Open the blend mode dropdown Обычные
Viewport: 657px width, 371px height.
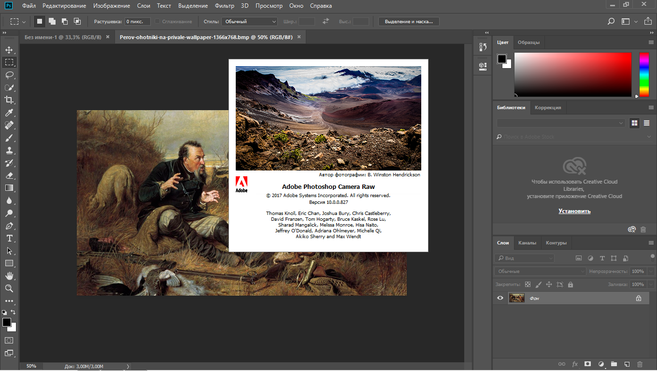540,271
